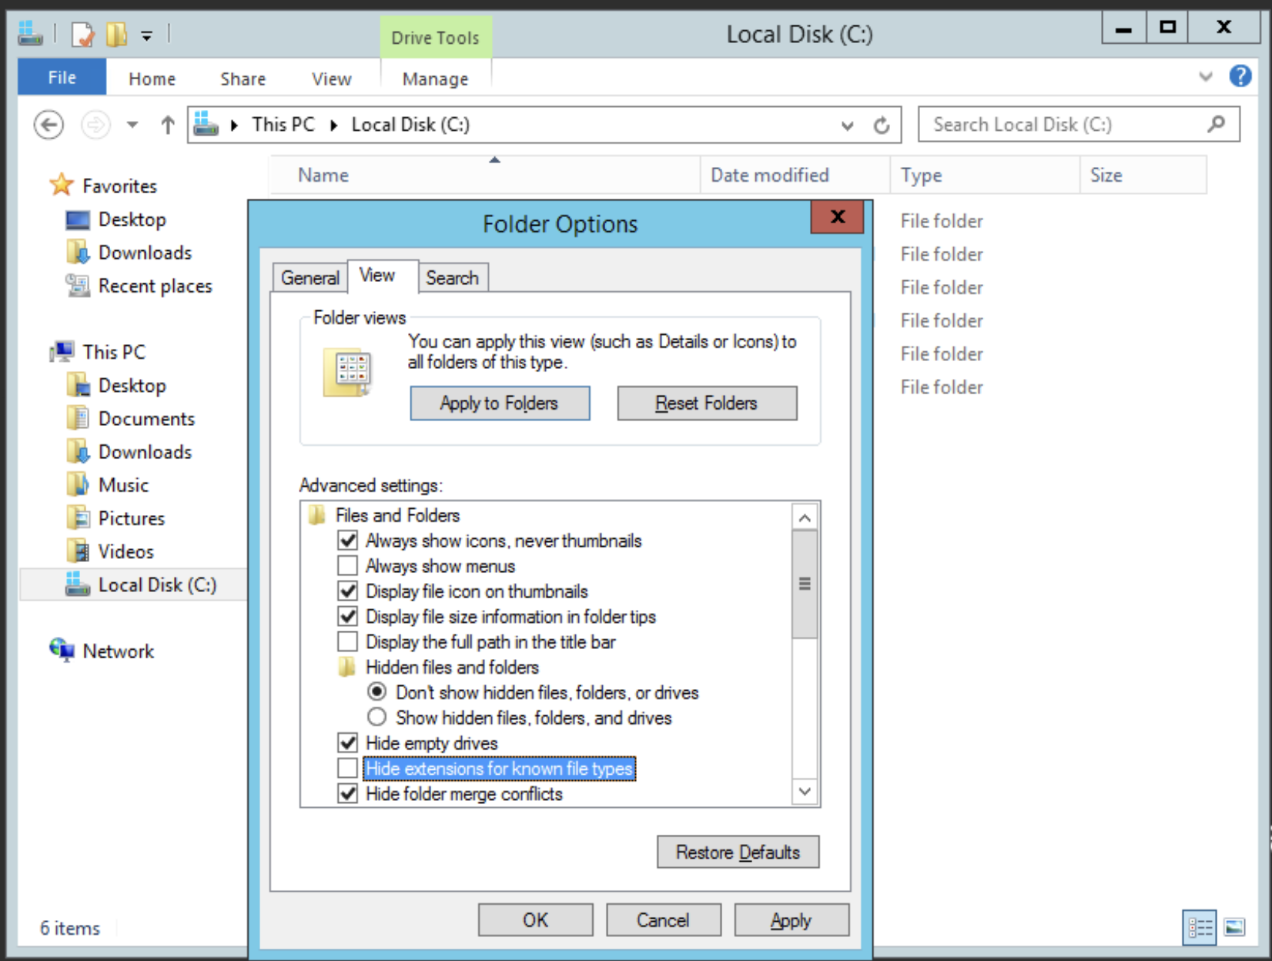
Task: Open the address bar dropdown arrow
Action: coord(847,125)
